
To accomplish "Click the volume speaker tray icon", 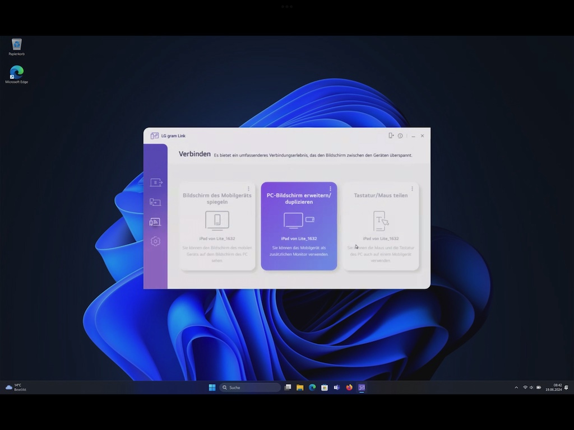I will [x=531, y=387].
